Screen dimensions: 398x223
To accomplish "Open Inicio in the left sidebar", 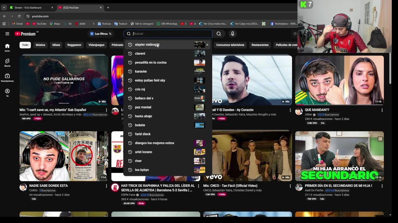I will [7, 47].
